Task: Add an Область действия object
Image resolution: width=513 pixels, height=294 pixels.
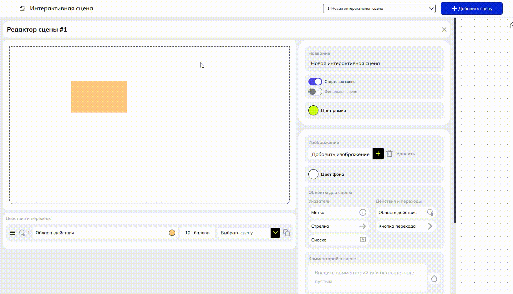Action: click(406, 212)
